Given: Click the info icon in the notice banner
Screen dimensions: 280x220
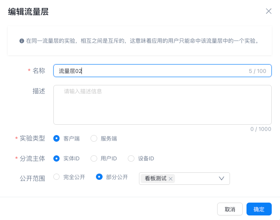Looking at the screenshot, I should 22,41.
